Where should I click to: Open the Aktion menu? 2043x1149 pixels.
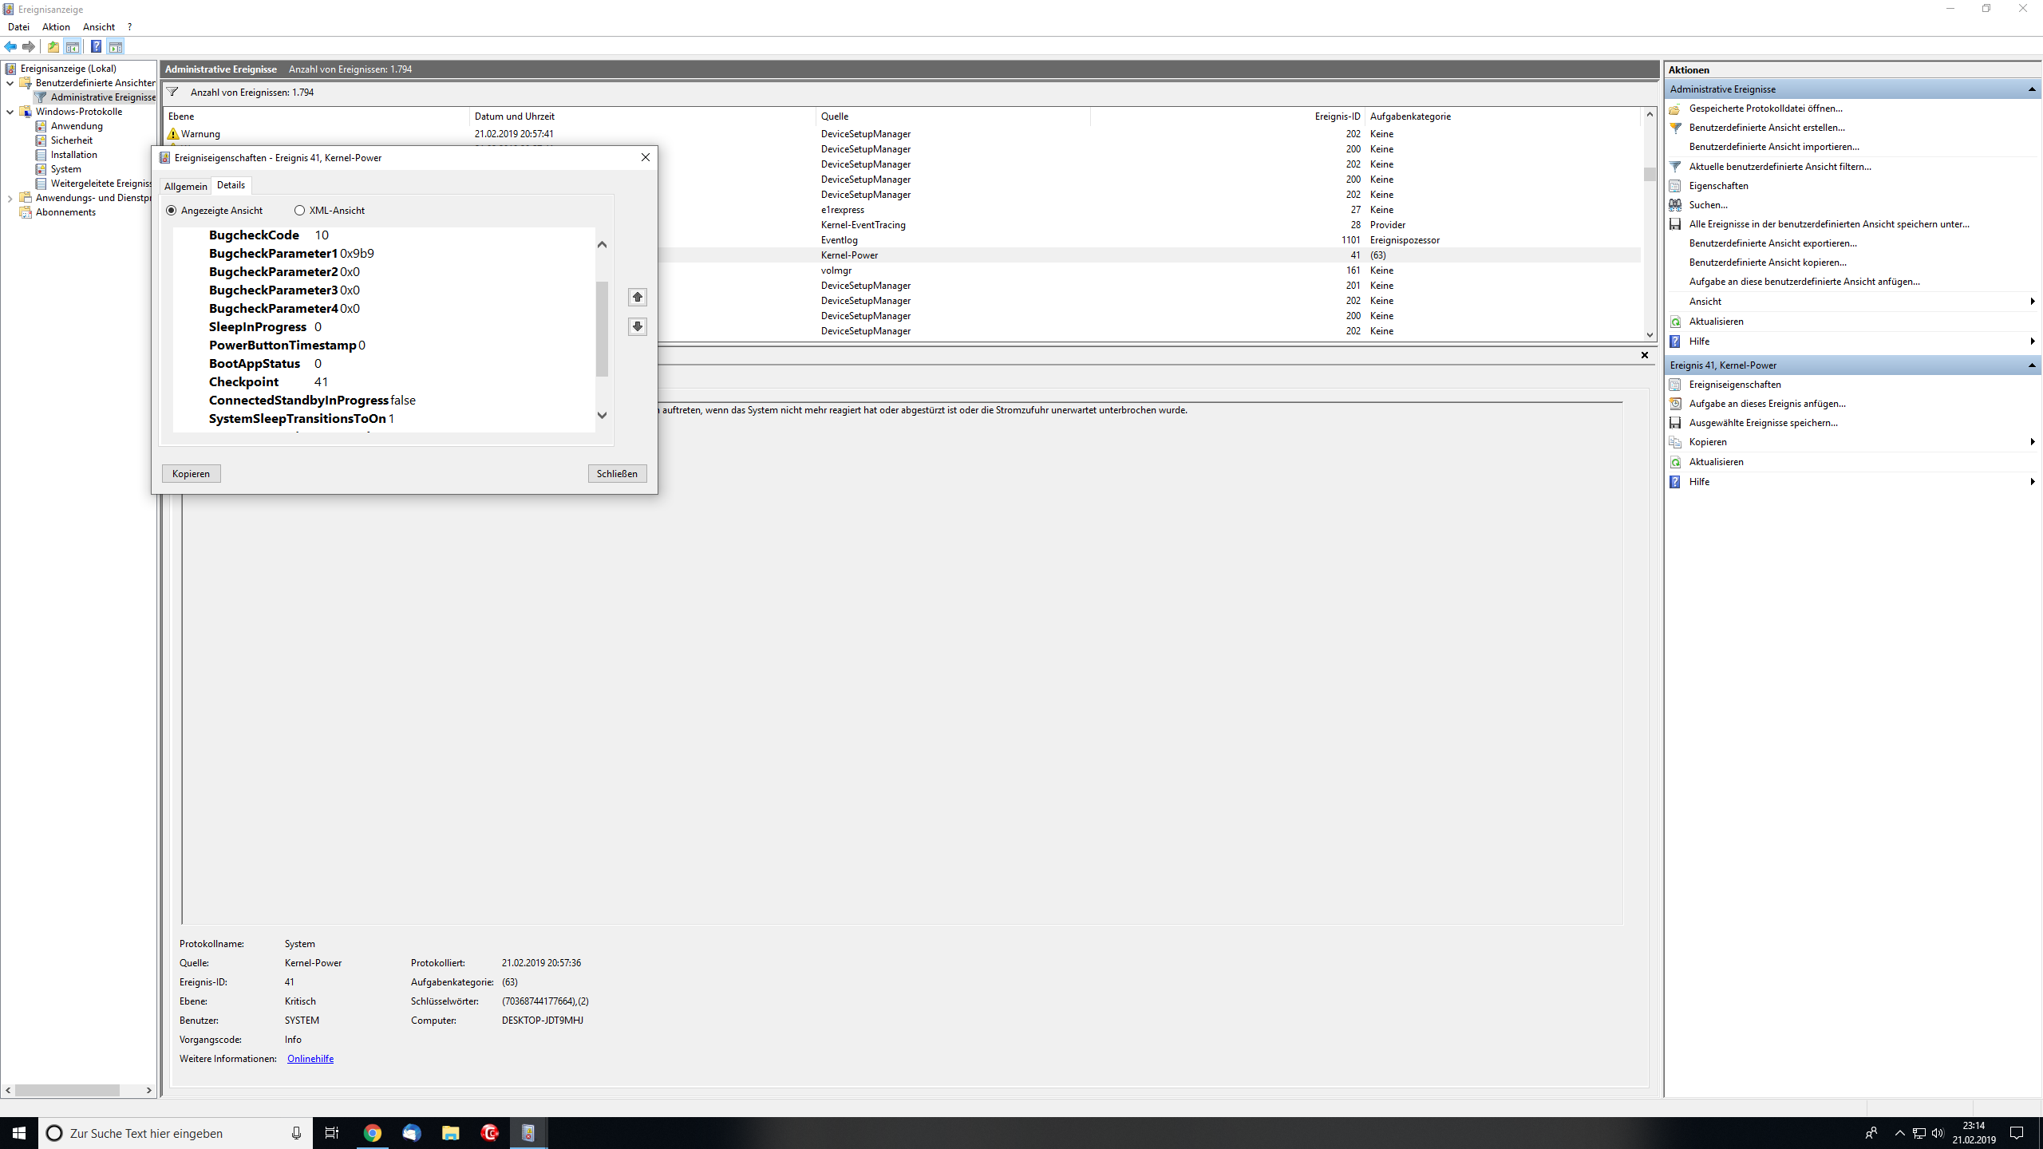(x=56, y=27)
